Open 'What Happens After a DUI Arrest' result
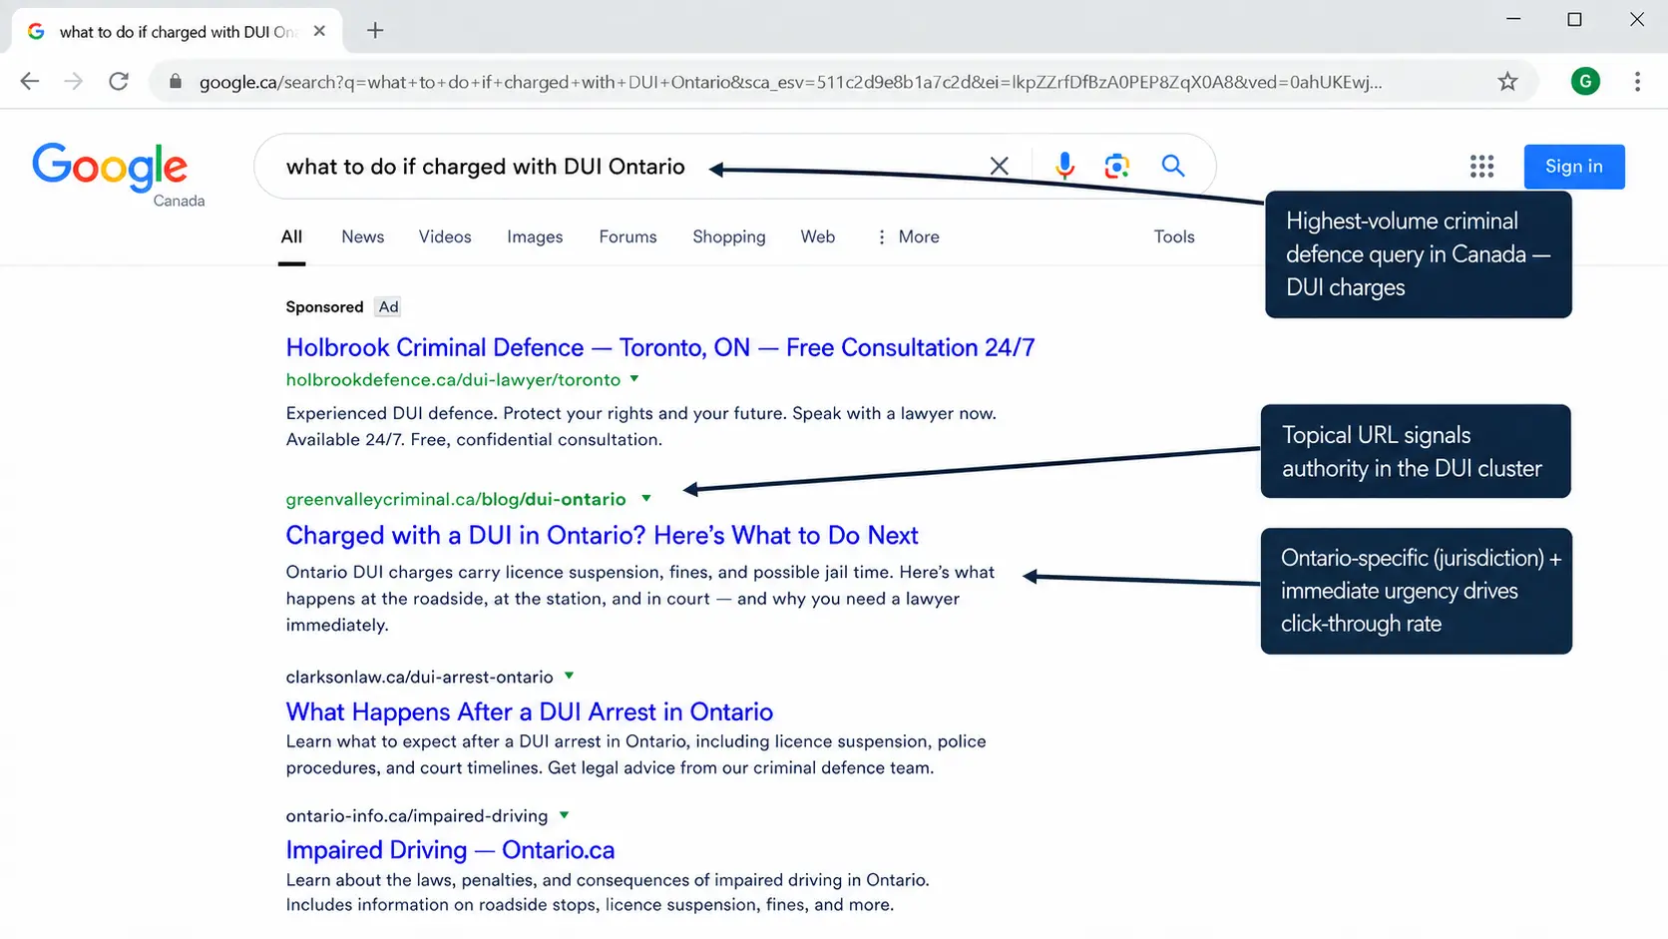This screenshot has width=1668, height=939. pyautogui.click(x=530, y=712)
